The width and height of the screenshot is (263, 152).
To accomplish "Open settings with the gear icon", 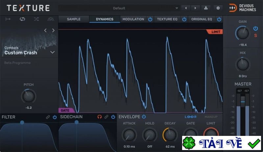I will click(x=218, y=8).
